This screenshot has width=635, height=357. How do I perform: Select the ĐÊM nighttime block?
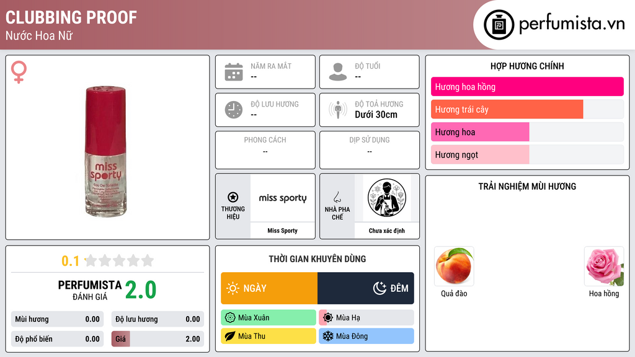pyautogui.click(x=366, y=288)
